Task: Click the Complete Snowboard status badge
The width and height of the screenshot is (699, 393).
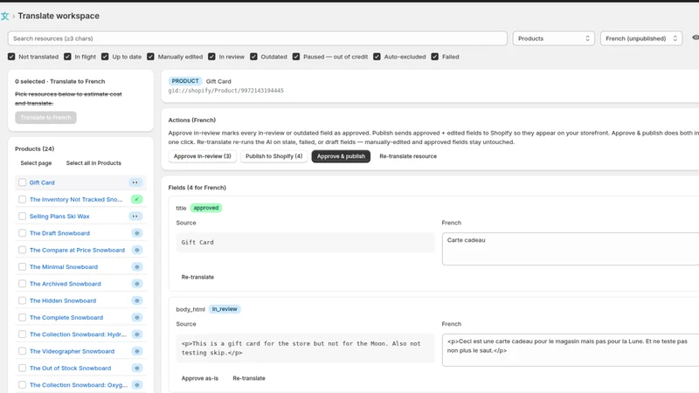Action: point(137,318)
